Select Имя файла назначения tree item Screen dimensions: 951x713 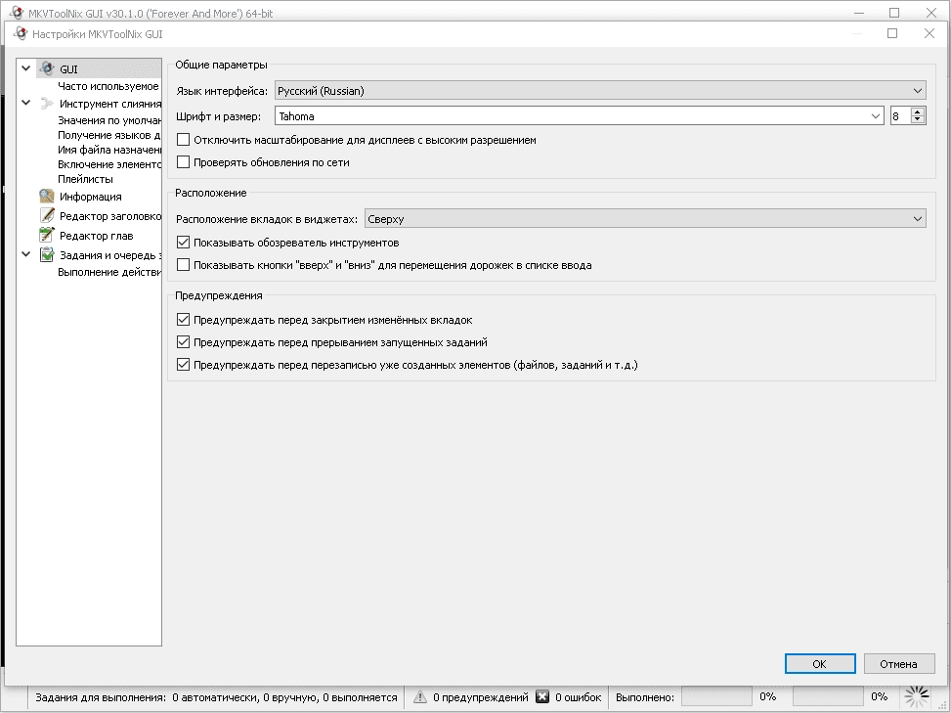[x=109, y=150]
